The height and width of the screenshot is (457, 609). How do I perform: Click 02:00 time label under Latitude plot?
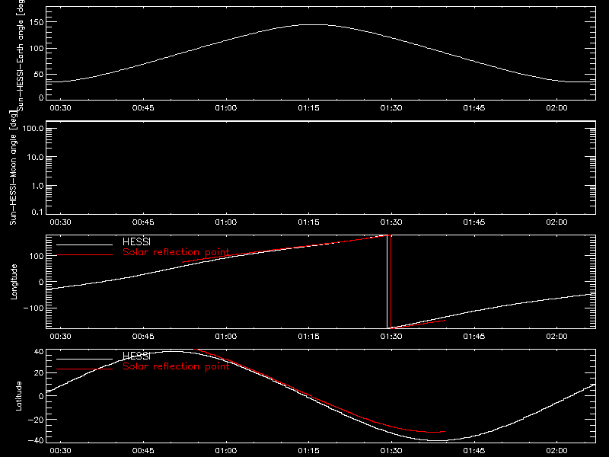pos(557,451)
